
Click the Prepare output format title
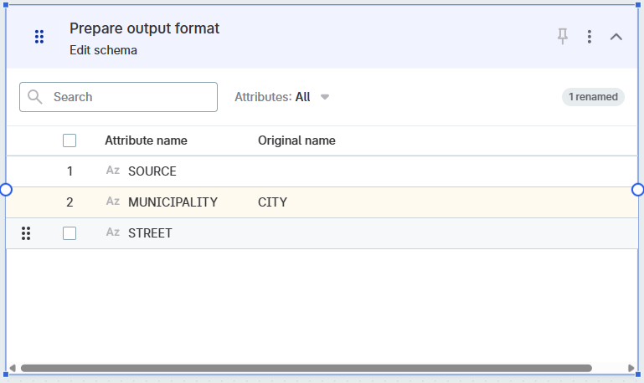tap(144, 28)
